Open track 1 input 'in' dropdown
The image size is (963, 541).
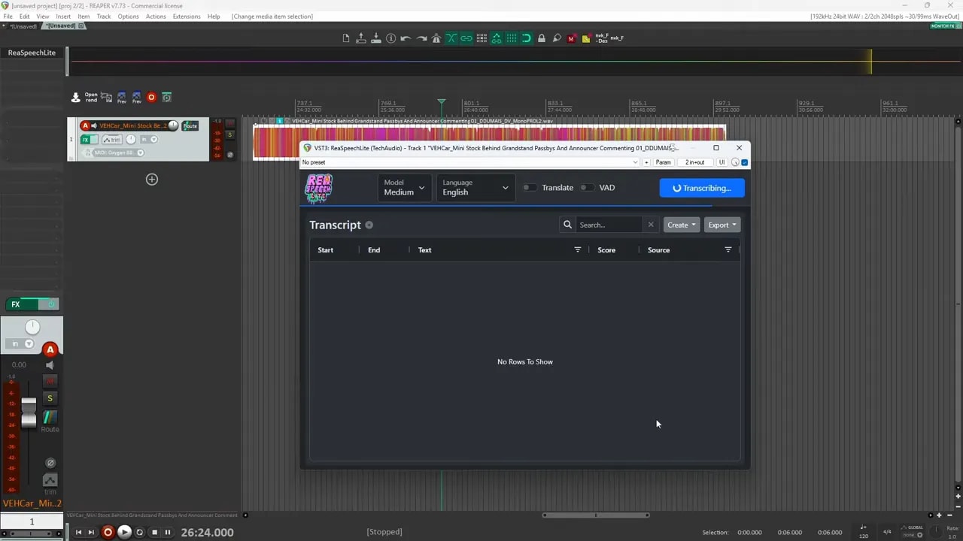(149, 140)
